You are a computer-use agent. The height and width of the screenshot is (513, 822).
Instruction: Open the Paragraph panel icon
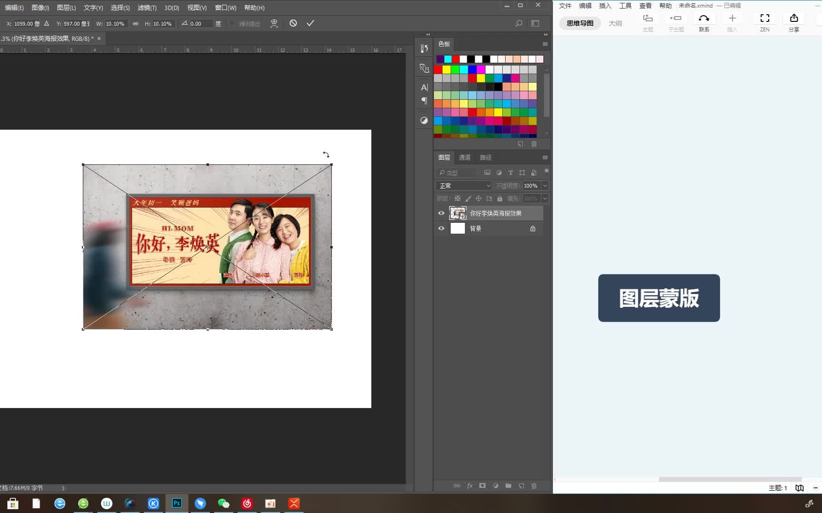(x=424, y=101)
